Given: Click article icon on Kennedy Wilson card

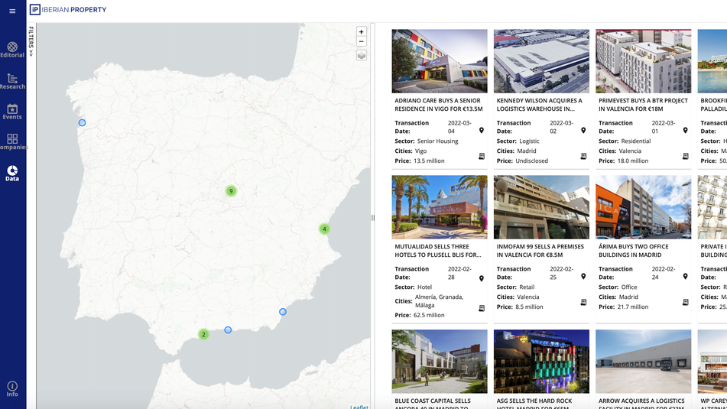Looking at the screenshot, I should (584, 157).
